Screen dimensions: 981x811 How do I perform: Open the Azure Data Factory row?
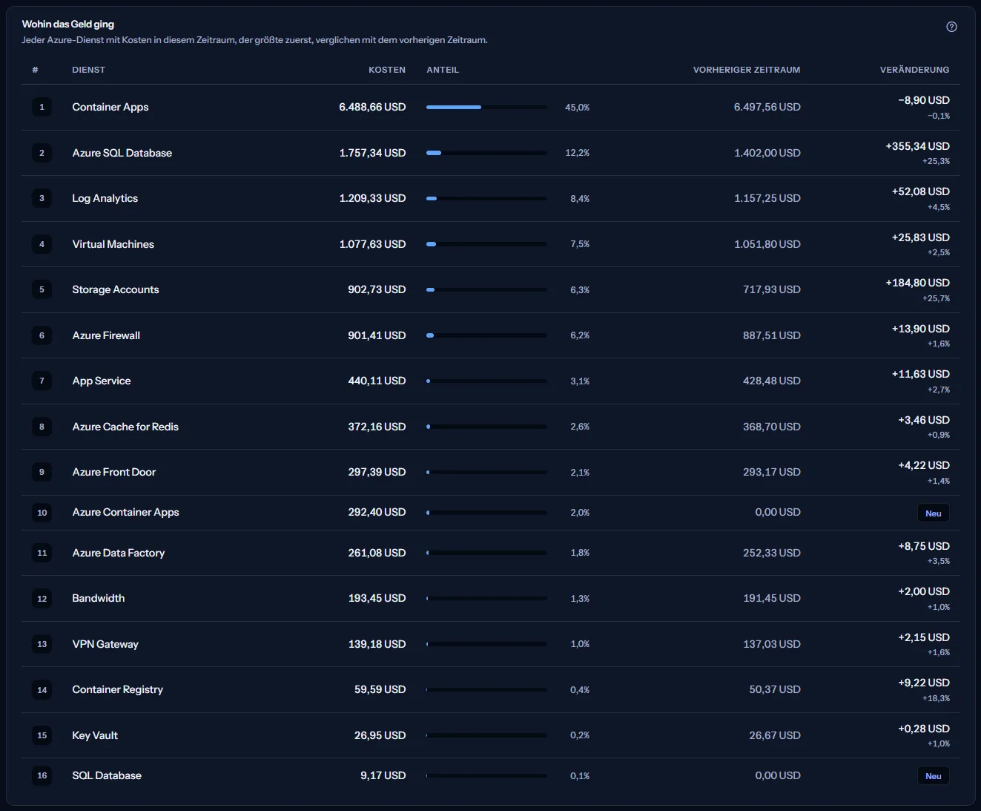(x=491, y=553)
